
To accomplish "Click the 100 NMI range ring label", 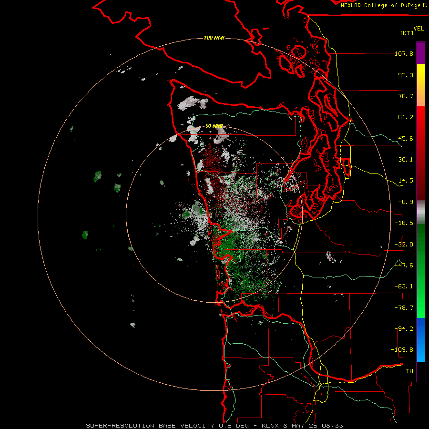I will coord(214,38).
